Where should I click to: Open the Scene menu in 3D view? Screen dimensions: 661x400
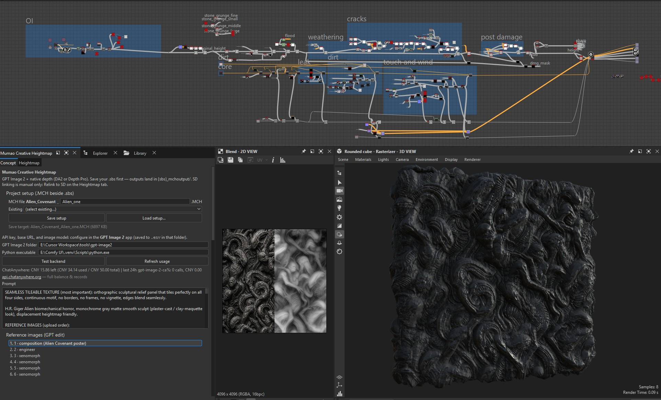point(343,160)
